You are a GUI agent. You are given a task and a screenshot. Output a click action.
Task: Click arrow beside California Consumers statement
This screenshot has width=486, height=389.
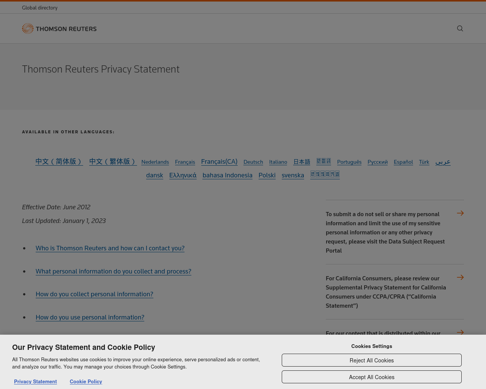[460, 277]
